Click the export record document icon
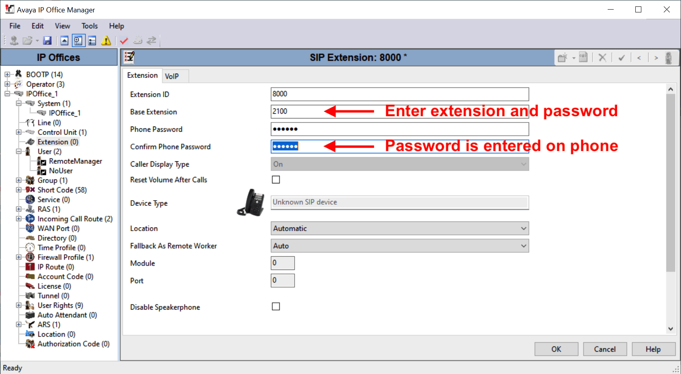 (583, 57)
